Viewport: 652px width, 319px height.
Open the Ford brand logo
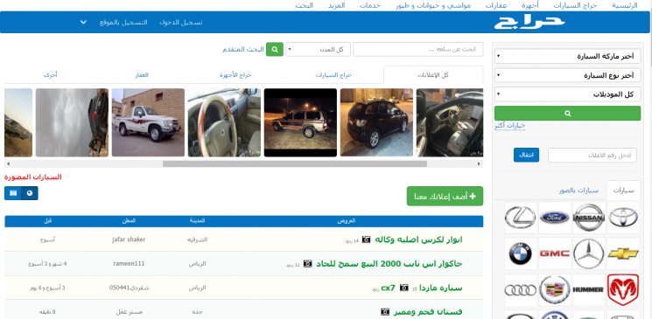point(554,218)
